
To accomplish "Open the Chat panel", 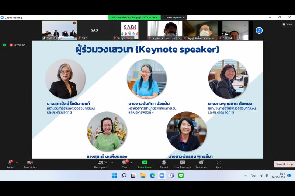I will (125, 164).
